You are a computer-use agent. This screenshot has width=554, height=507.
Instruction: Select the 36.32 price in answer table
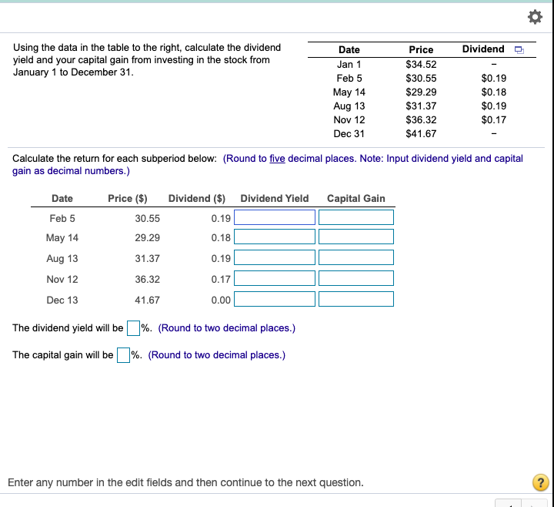pos(147,280)
